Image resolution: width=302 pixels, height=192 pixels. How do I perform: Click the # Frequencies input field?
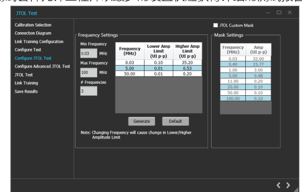tap(88, 91)
